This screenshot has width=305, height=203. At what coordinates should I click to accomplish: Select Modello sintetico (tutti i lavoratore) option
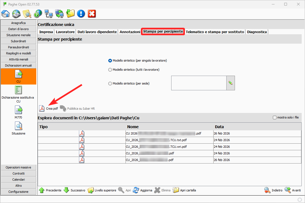[x=110, y=70]
